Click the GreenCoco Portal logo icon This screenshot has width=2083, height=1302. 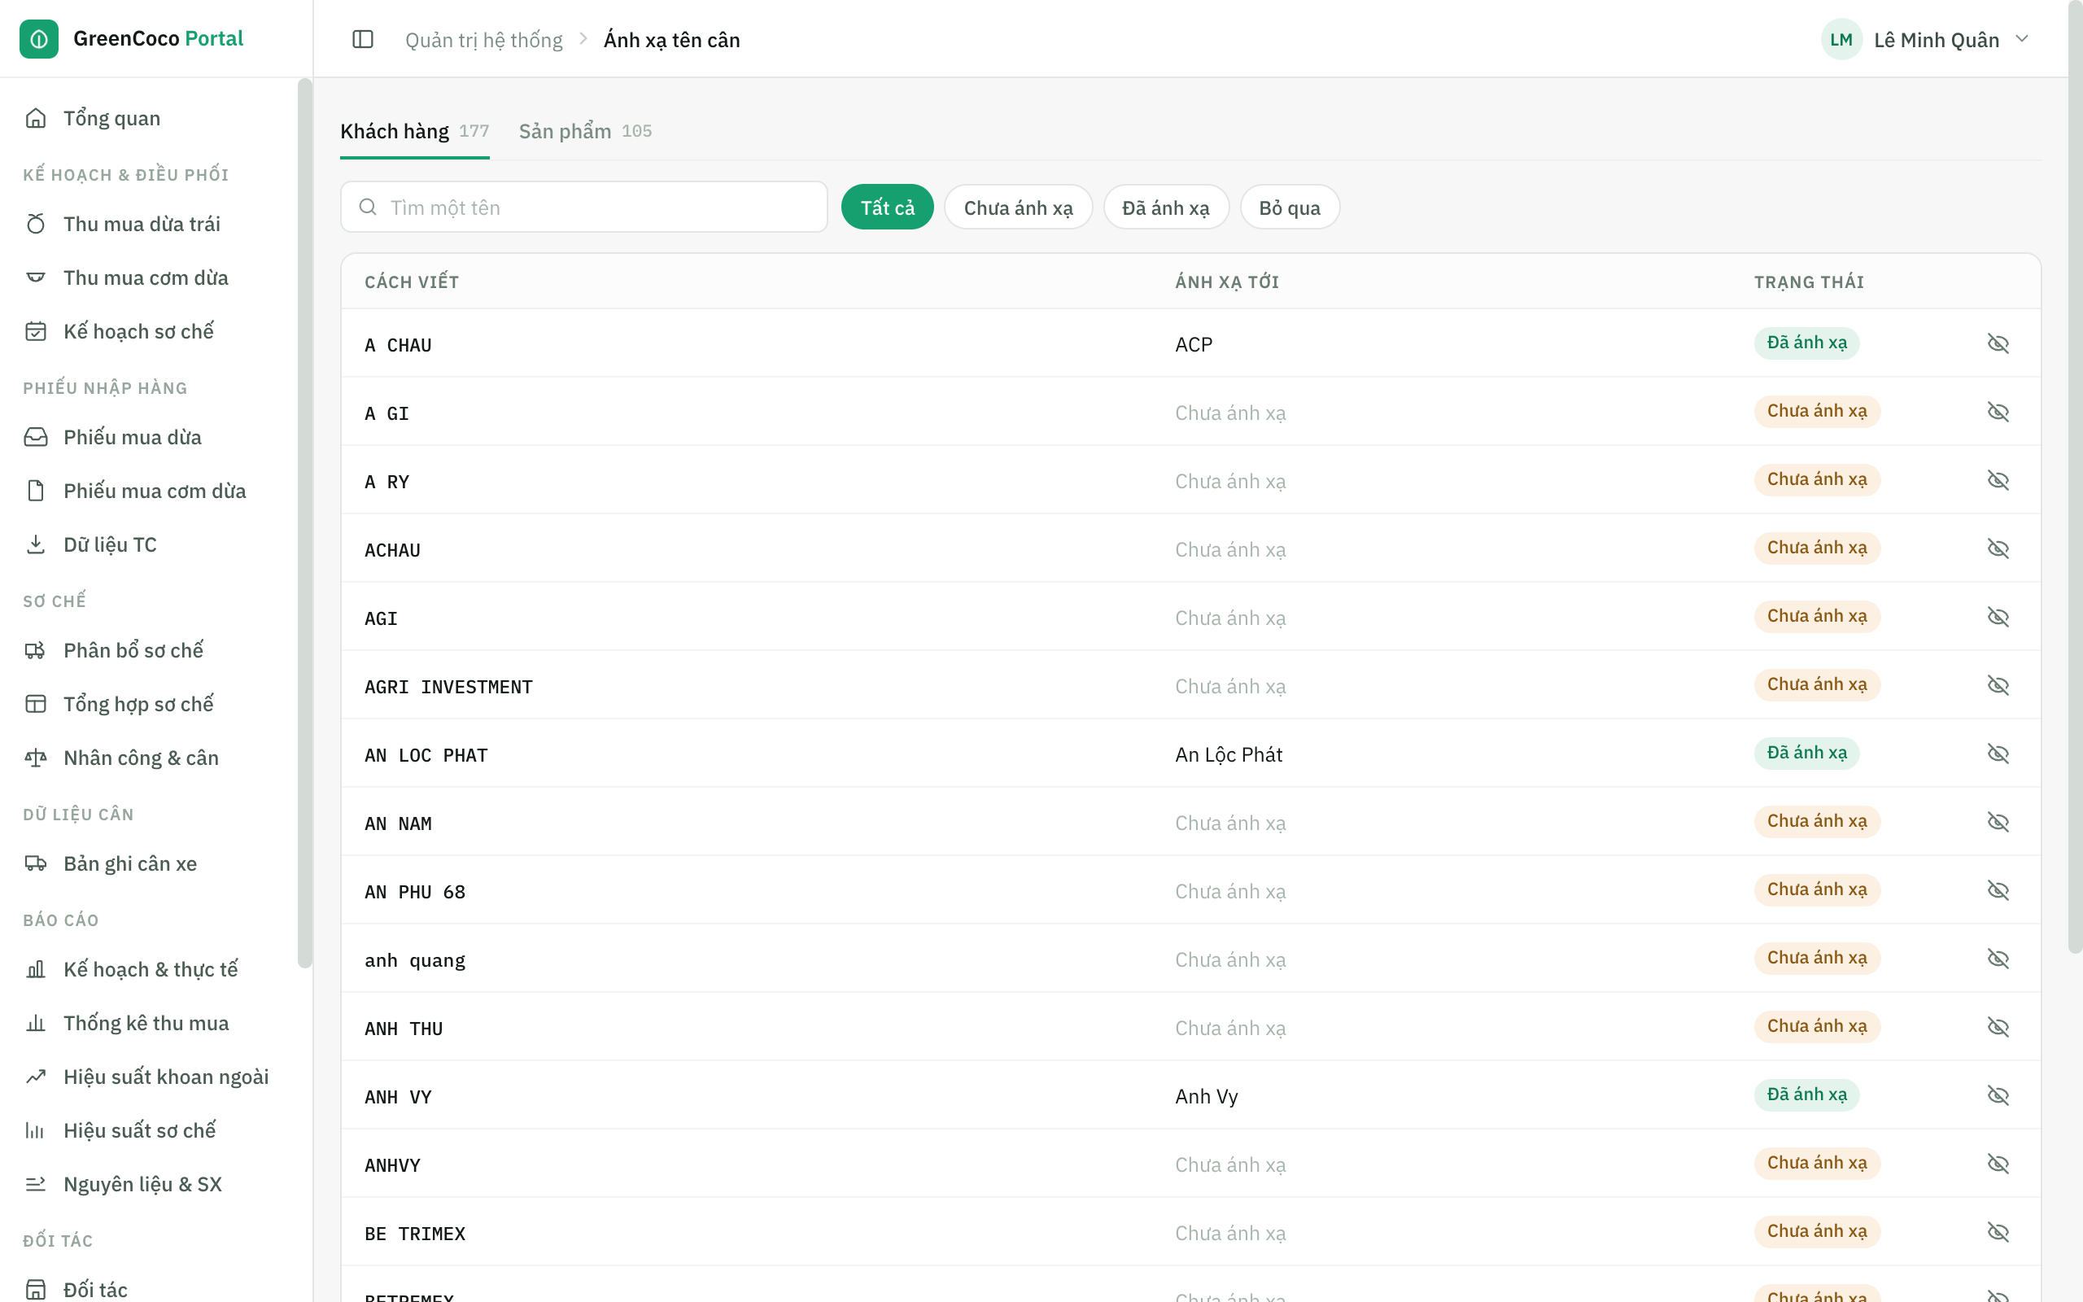coord(39,39)
